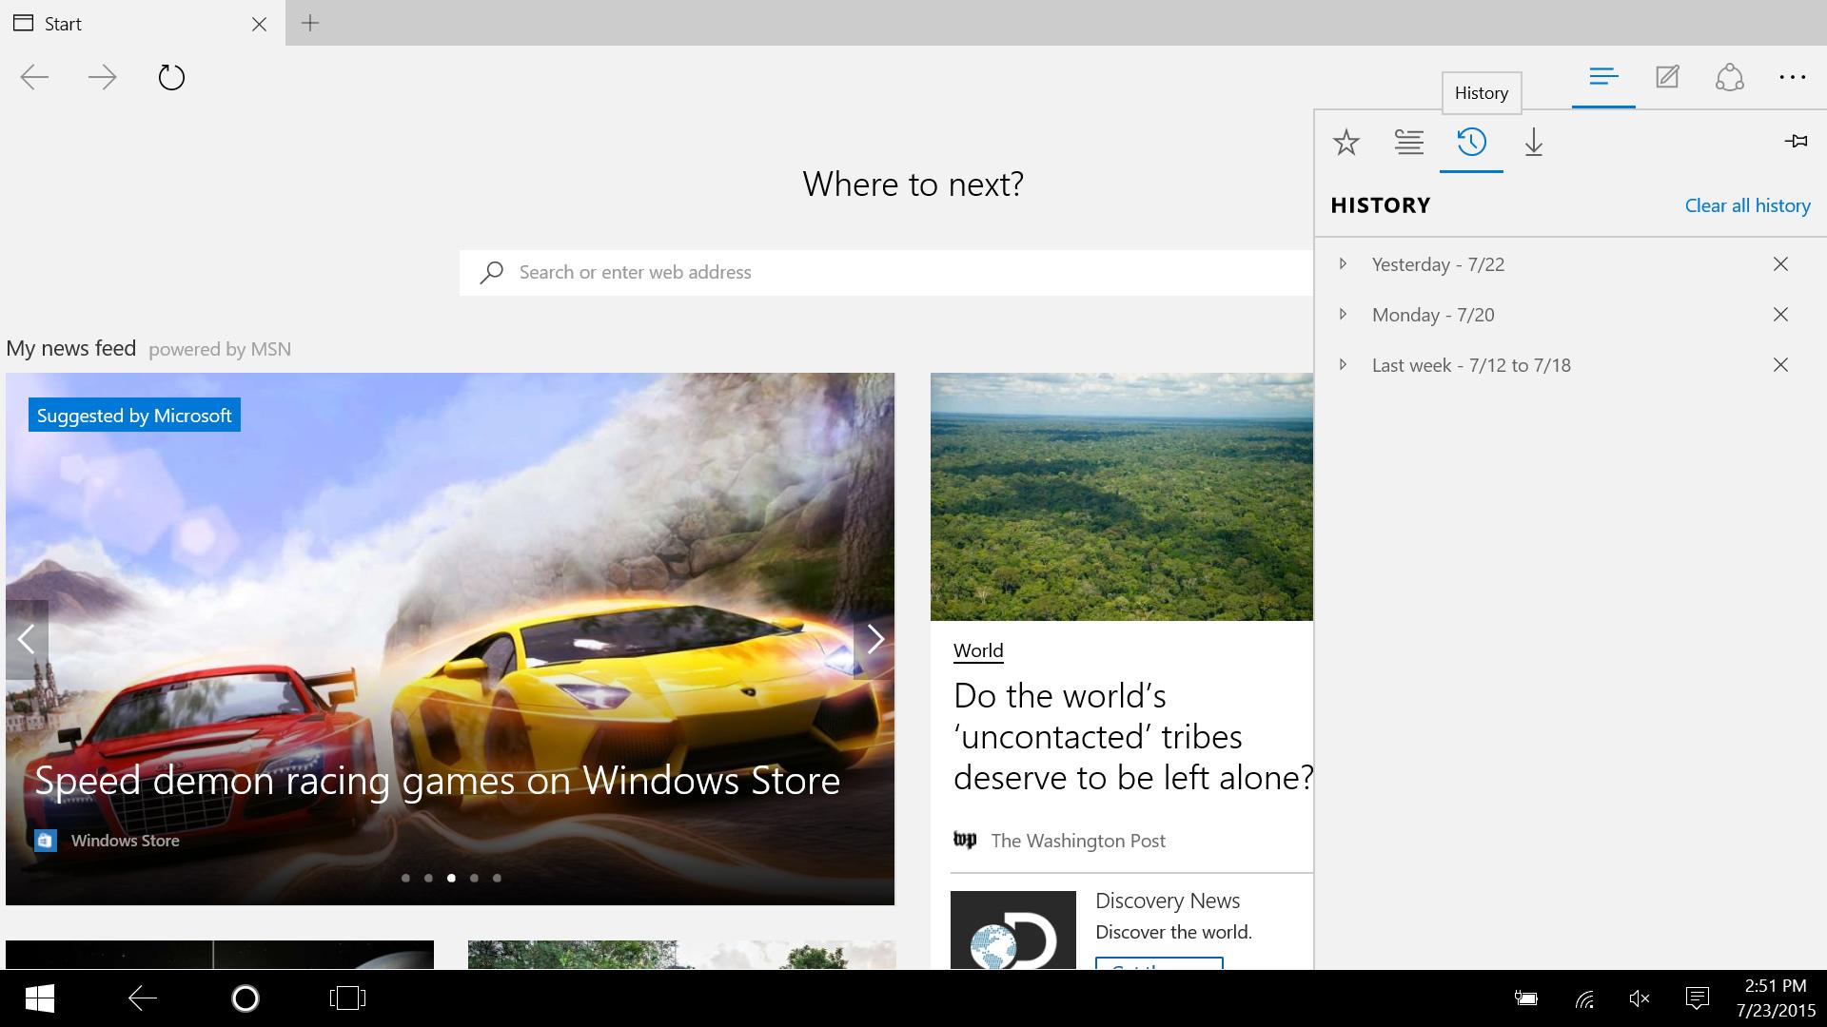Expand the Yesterday - 7/22 history group
Viewport: 1827px width, 1027px height.
1344,263
